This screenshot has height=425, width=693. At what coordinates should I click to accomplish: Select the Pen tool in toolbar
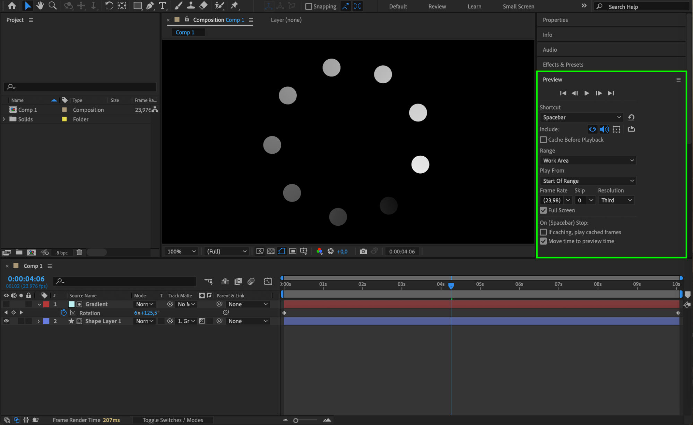(x=150, y=6)
